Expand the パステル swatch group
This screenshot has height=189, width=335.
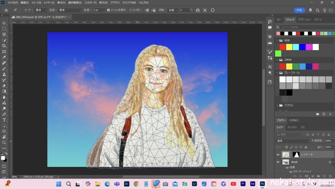pyautogui.click(x=277, y=106)
